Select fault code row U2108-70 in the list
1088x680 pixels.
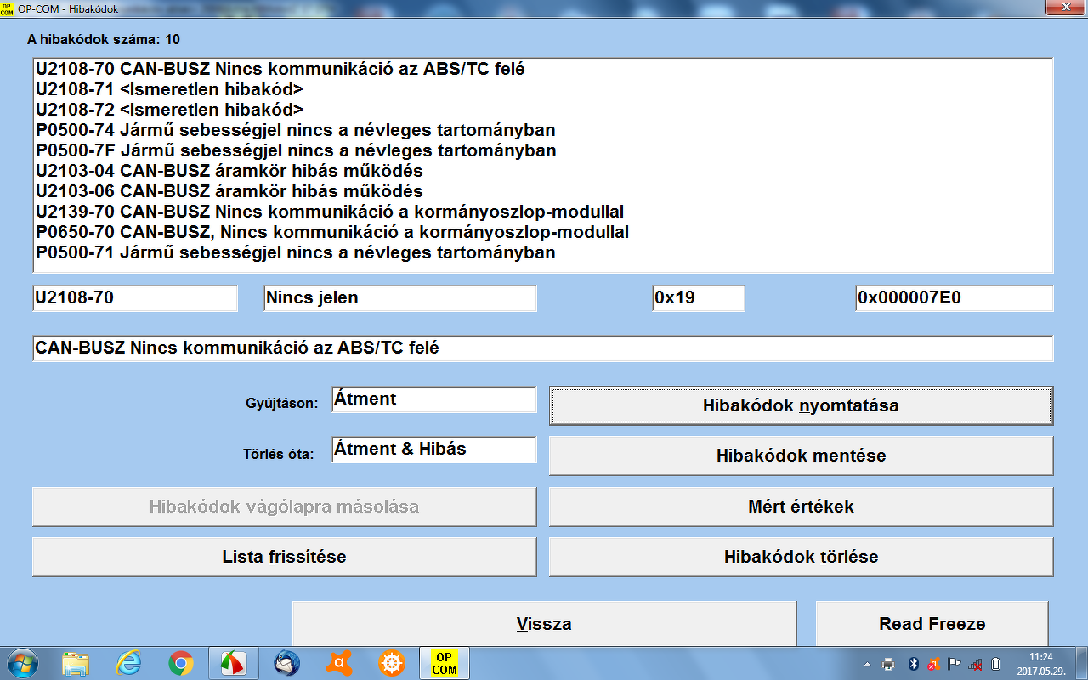coord(543,69)
